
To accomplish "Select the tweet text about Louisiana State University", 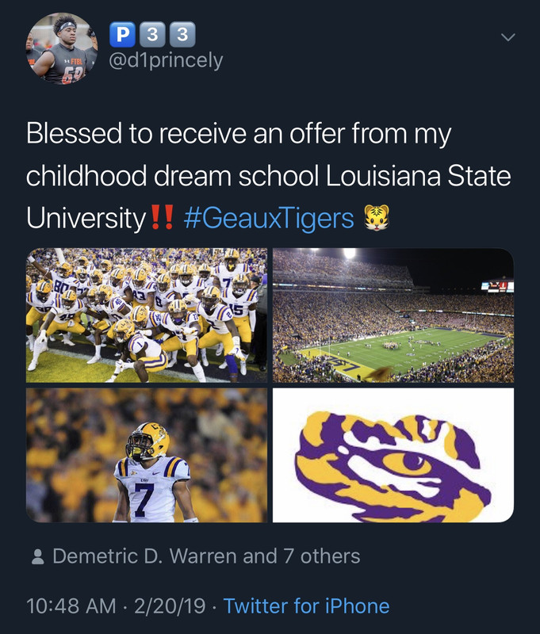I will (269, 176).
